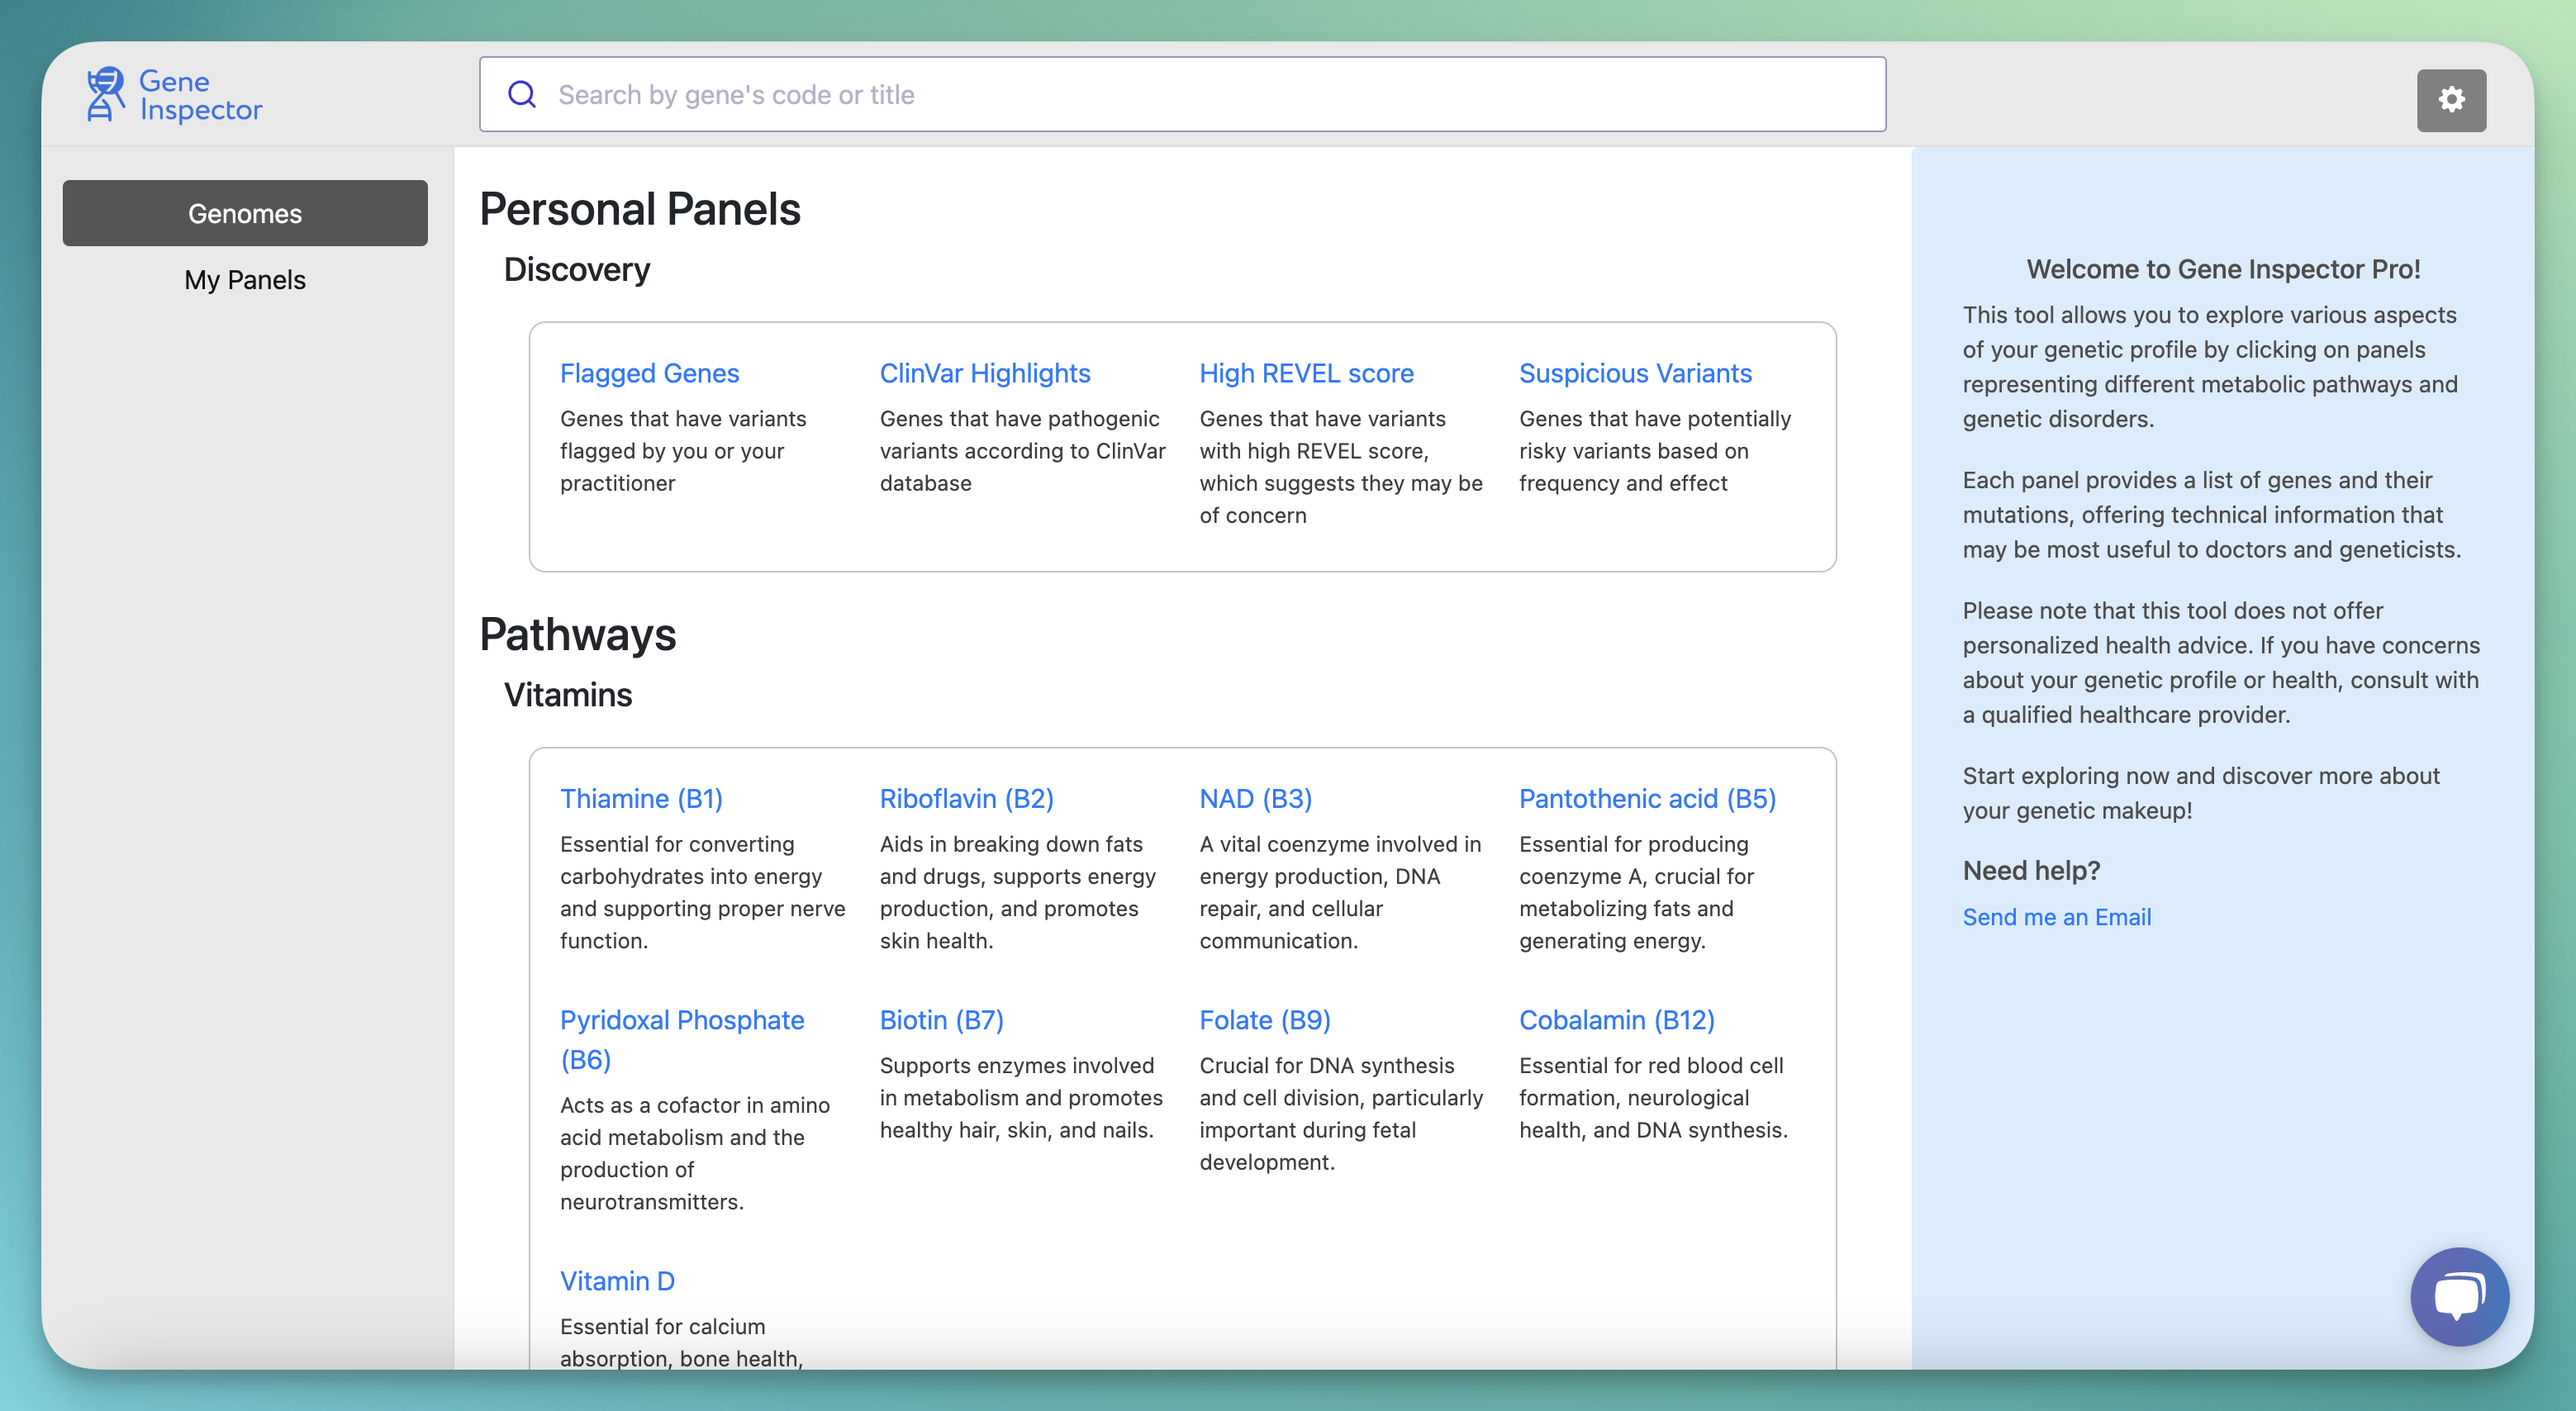Open the Vitamin D pathway
The image size is (2576, 1411).
pos(617,1280)
